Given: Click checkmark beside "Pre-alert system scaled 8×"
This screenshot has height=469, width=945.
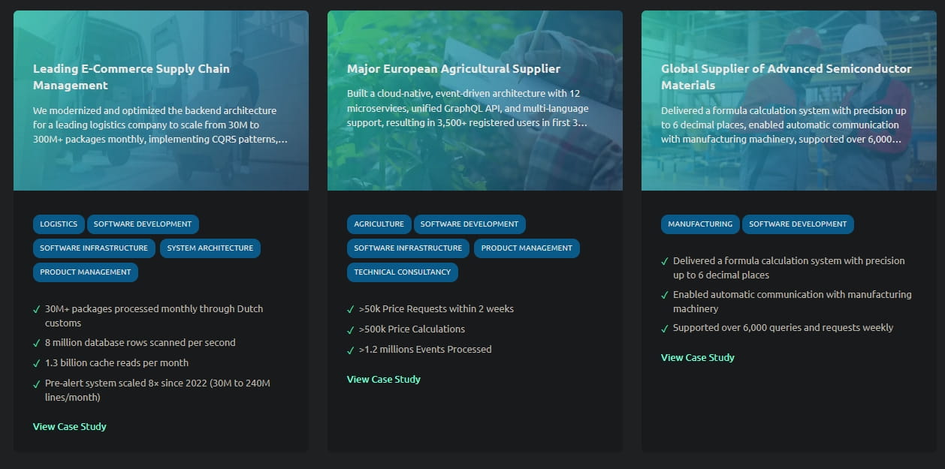Looking at the screenshot, I should click(x=37, y=383).
